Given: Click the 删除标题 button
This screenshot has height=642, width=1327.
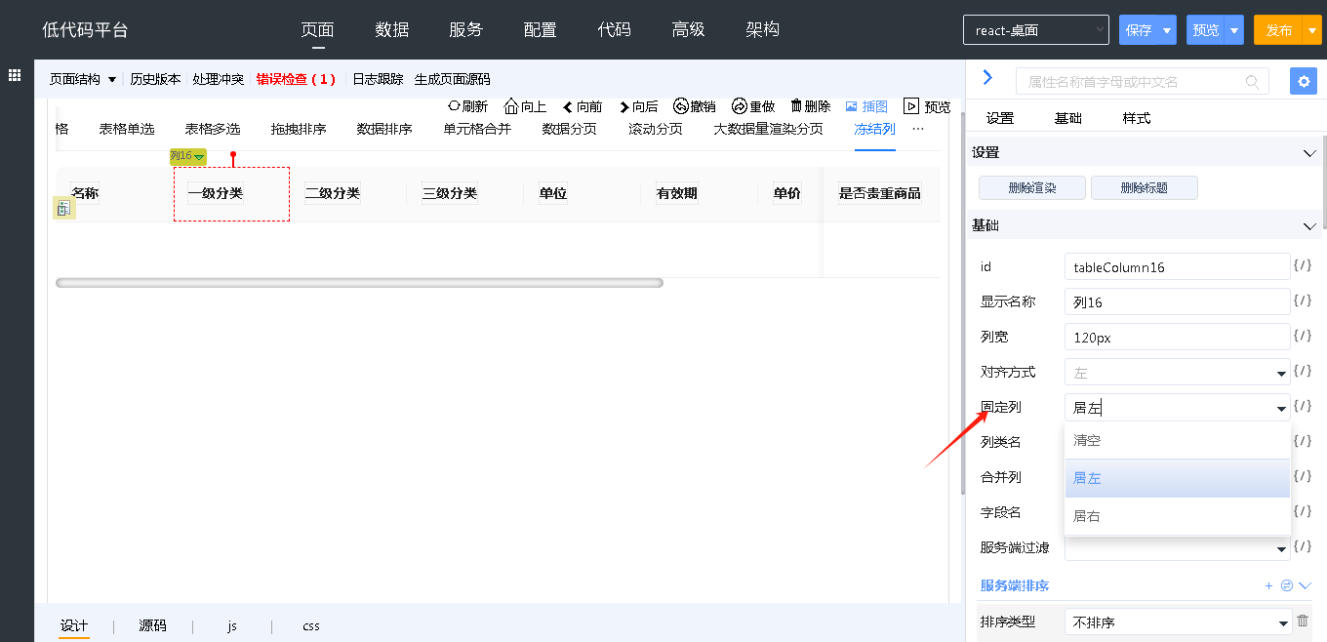Looking at the screenshot, I should coord(1145,188).
